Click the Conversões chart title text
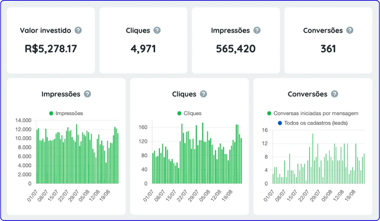The height and width of the screenshot is (221, 380). point(307,94)
